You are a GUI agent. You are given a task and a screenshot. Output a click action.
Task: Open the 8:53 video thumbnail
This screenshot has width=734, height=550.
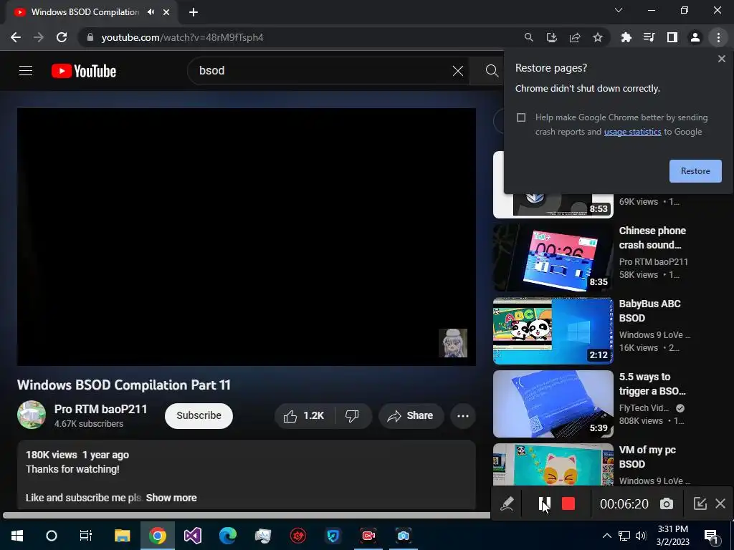[x=553, y=204]
